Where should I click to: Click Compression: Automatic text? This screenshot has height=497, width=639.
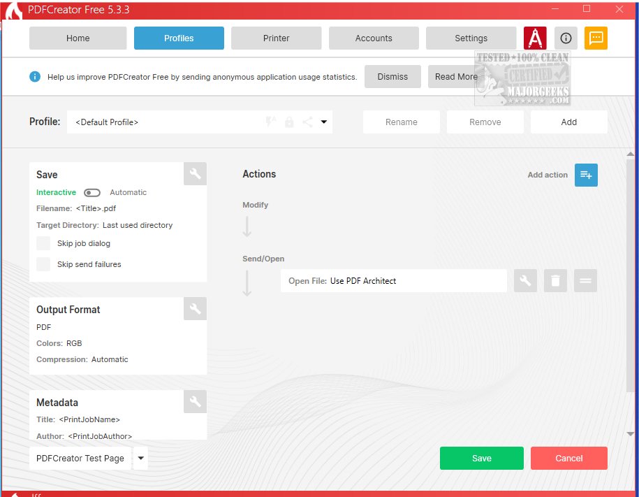[82, 359]
